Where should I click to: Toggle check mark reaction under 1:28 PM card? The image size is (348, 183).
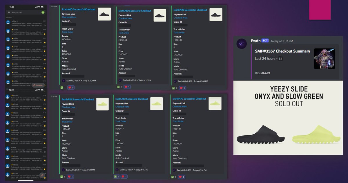(x=63, y=177)
